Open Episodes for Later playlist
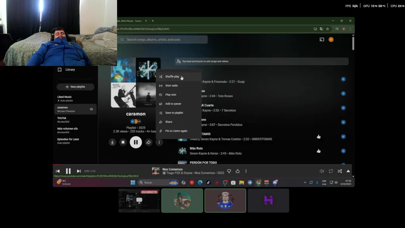The image size is (405, 228). (x=75, y=141)
